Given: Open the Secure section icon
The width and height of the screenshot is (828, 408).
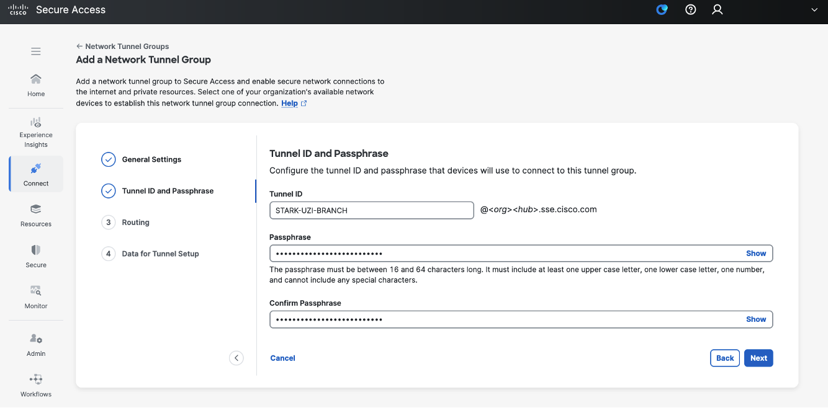Looking at the screenshot, I should (x=35, y=256).
